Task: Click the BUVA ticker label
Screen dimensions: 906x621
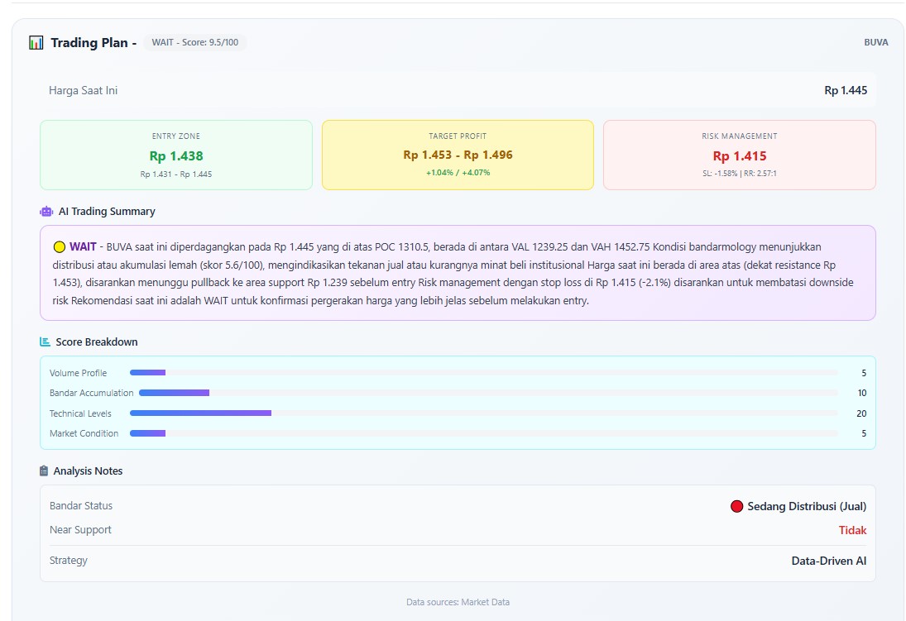Action: (x=875, y=42)
